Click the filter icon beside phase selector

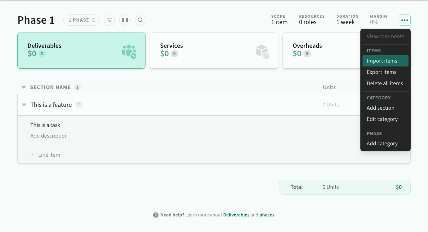coord(109,20)
